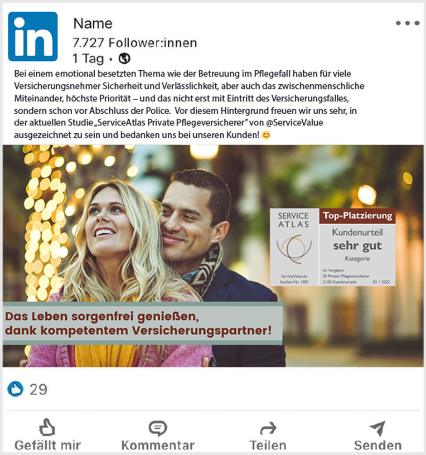Click the thumbs-up icon above Gefällt mir

pyautogui.click(x=47, y=427)
